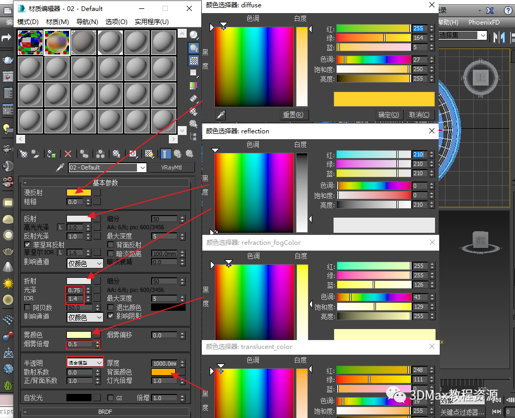
Task: Click the 重置(R) button in the diffuse picker
Action: 293,115
